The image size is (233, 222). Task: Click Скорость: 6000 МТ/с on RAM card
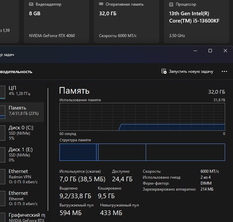(118, 36)
